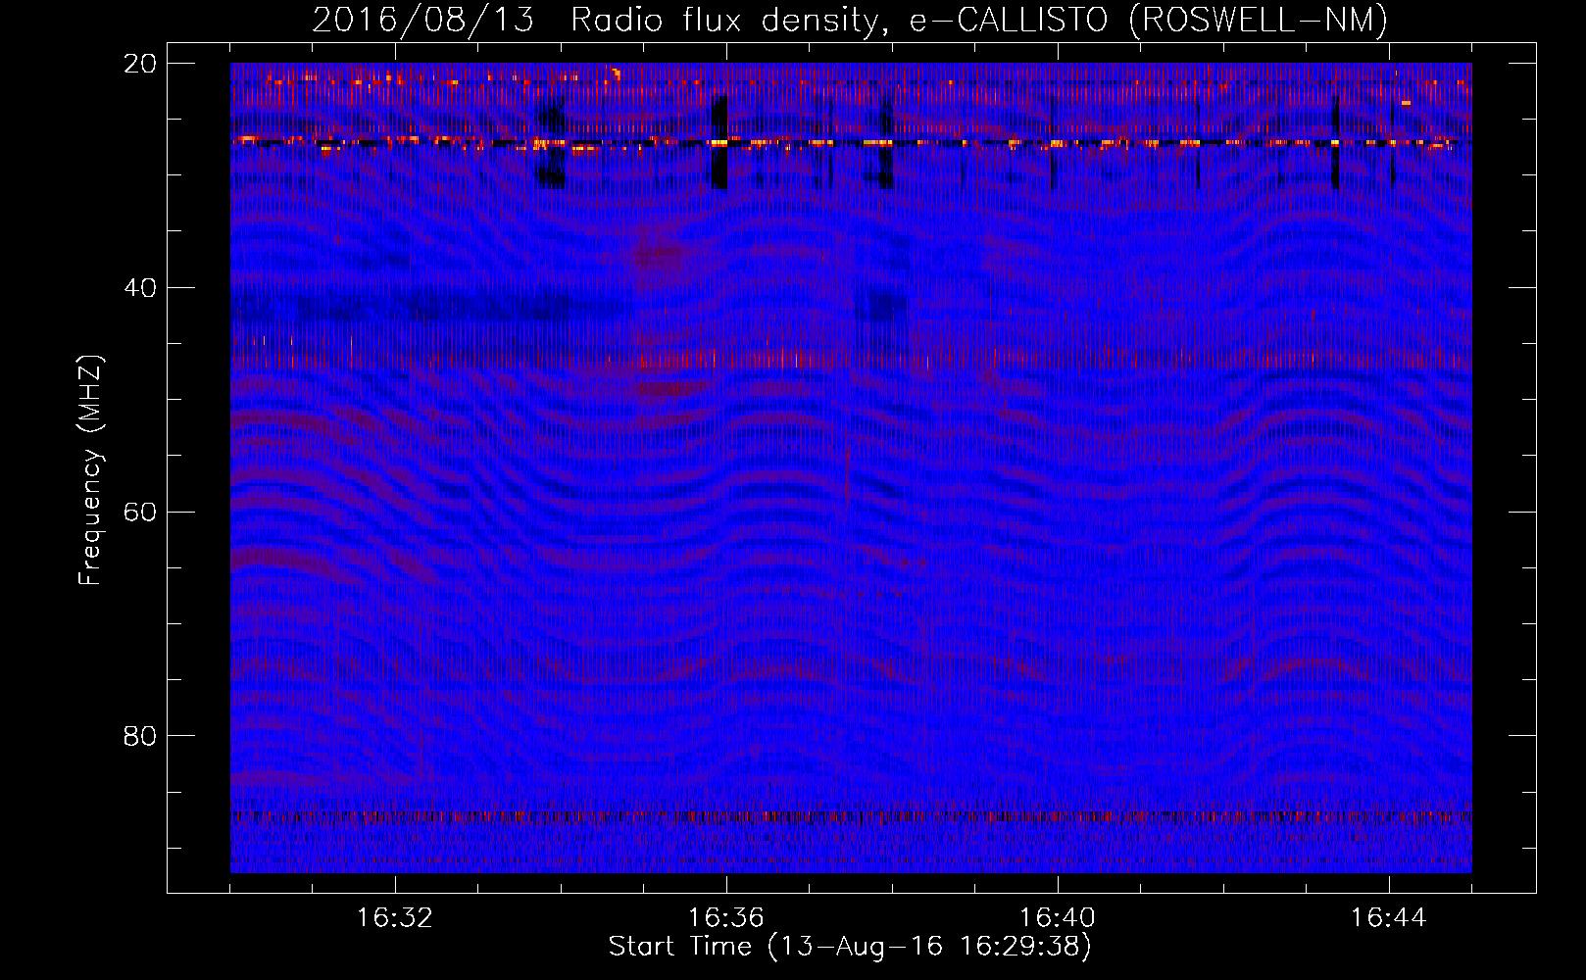1586x980 pixels.
Task: Click the '80' frequency tick label
Action: coord(140,736)
